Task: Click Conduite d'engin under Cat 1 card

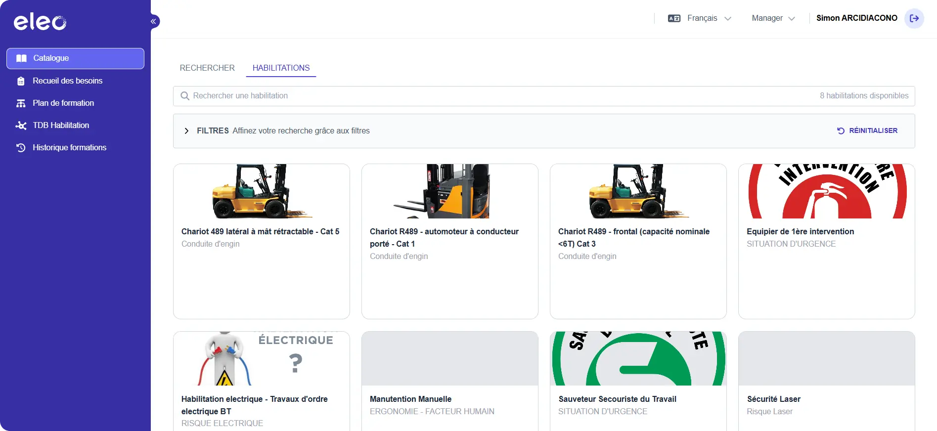Action: tap(399, 257)
